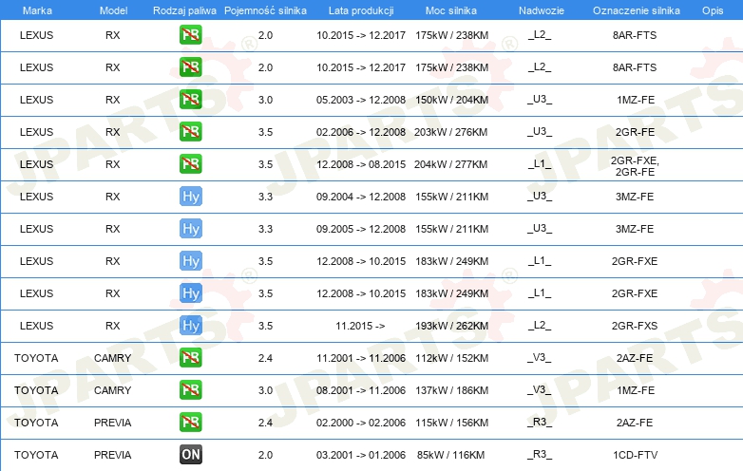Click the Lata produkcji column header
Viewport: 743px width, 471px height.
coord(361,10)
